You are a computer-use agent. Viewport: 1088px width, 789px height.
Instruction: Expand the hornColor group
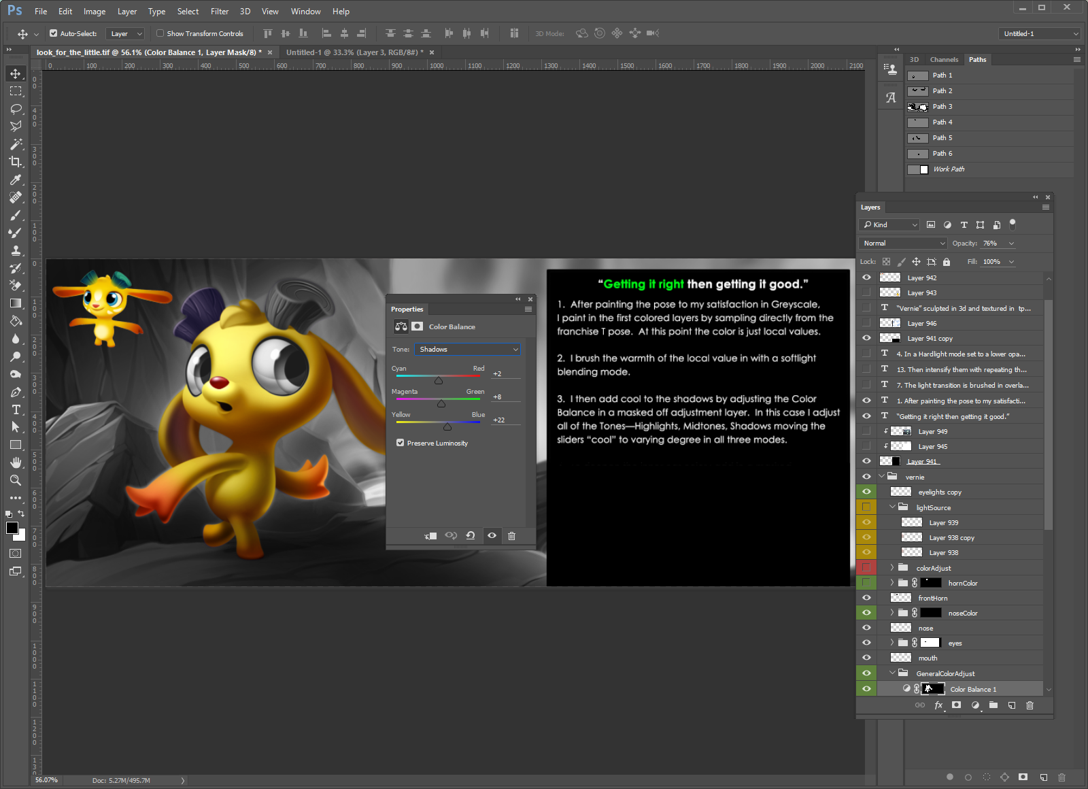(x=892, y=583)
